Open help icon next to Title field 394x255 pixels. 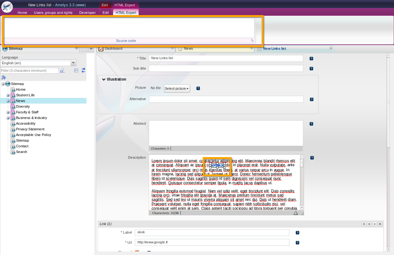pos(311,59)
